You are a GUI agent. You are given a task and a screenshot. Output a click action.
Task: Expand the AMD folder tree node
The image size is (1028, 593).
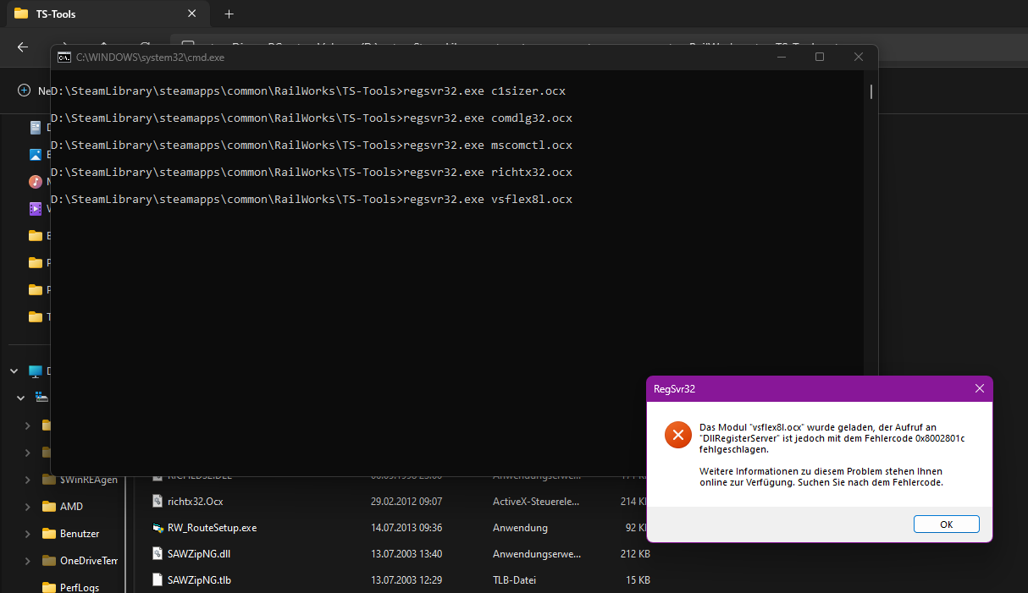tap(27, 507)
